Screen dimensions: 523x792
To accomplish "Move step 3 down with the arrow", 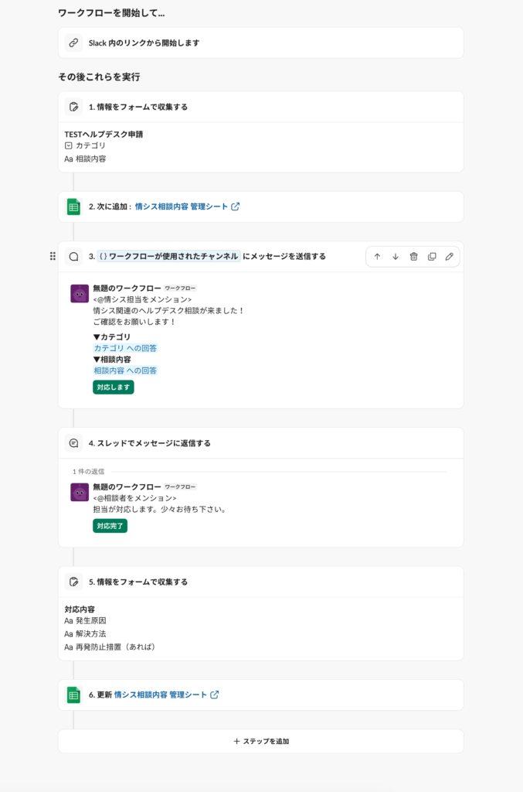I will pos(396,257).
